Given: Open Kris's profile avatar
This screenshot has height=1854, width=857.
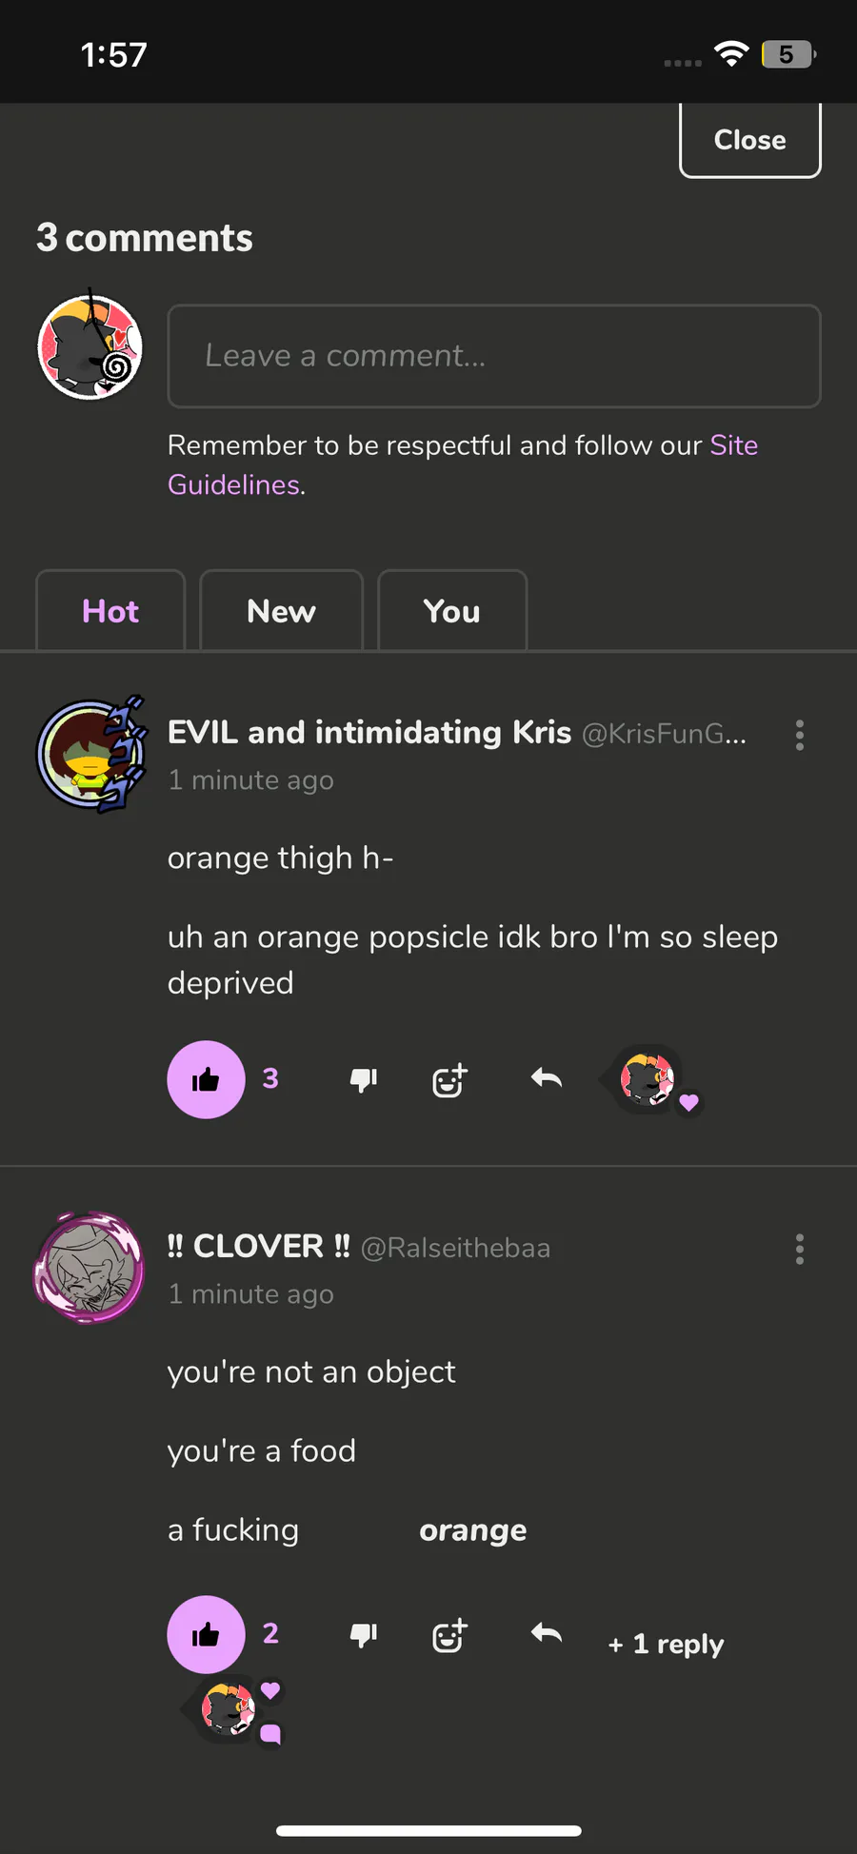Looking at the screenshot, I should 90,754.
